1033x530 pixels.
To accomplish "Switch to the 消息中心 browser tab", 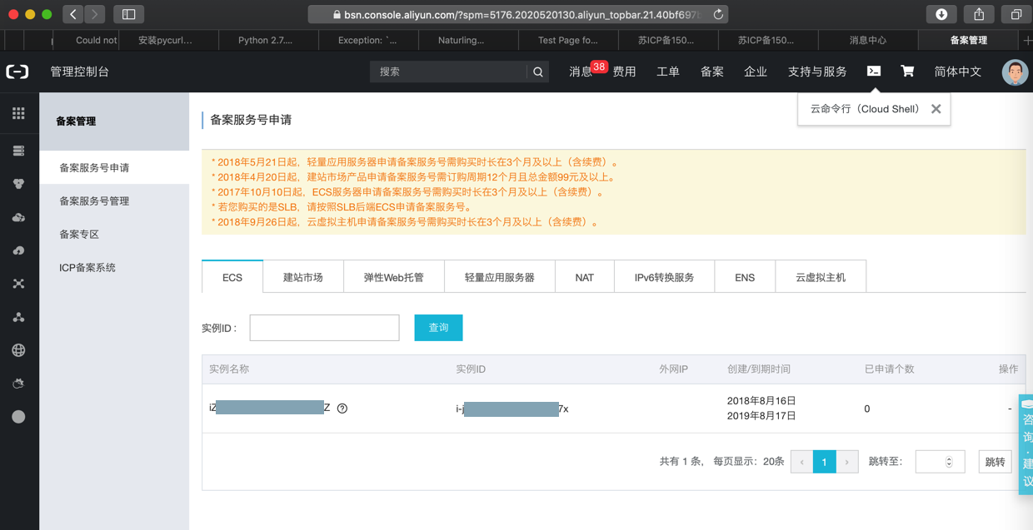I will (x=868, y=40).
